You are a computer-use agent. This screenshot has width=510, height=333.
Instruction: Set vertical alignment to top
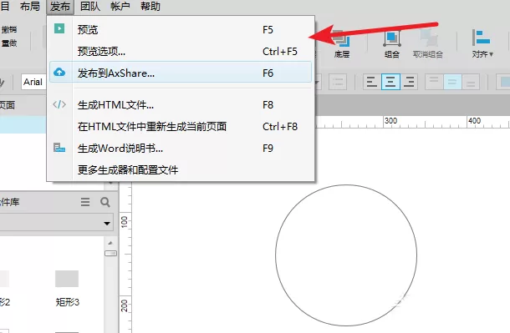(x=434, y=82)
